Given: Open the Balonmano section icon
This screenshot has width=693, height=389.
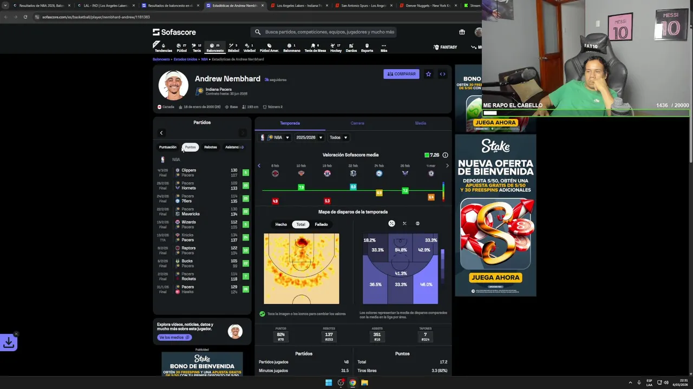Looking at the screenshot, I should click(291, 48).
